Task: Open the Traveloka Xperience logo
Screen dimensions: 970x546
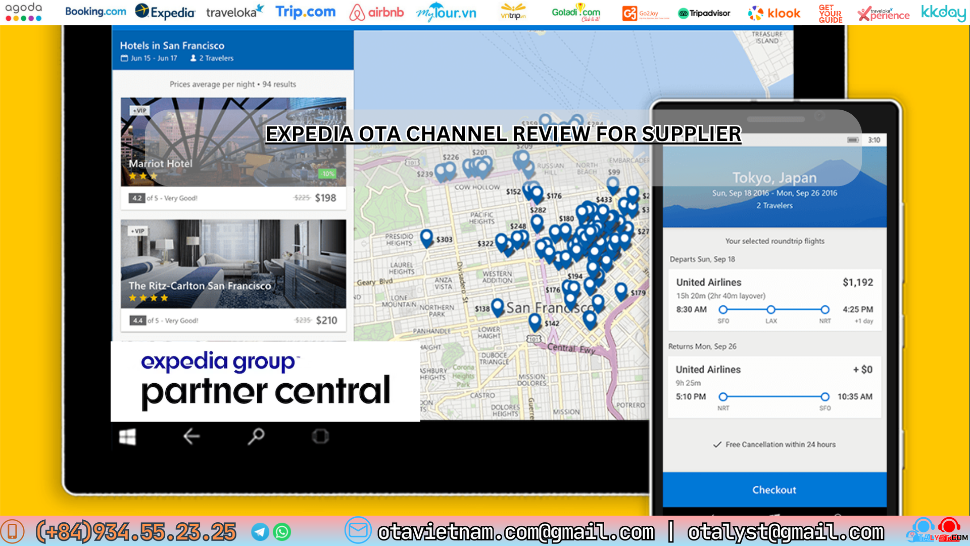Action: [x=883, y=14]
